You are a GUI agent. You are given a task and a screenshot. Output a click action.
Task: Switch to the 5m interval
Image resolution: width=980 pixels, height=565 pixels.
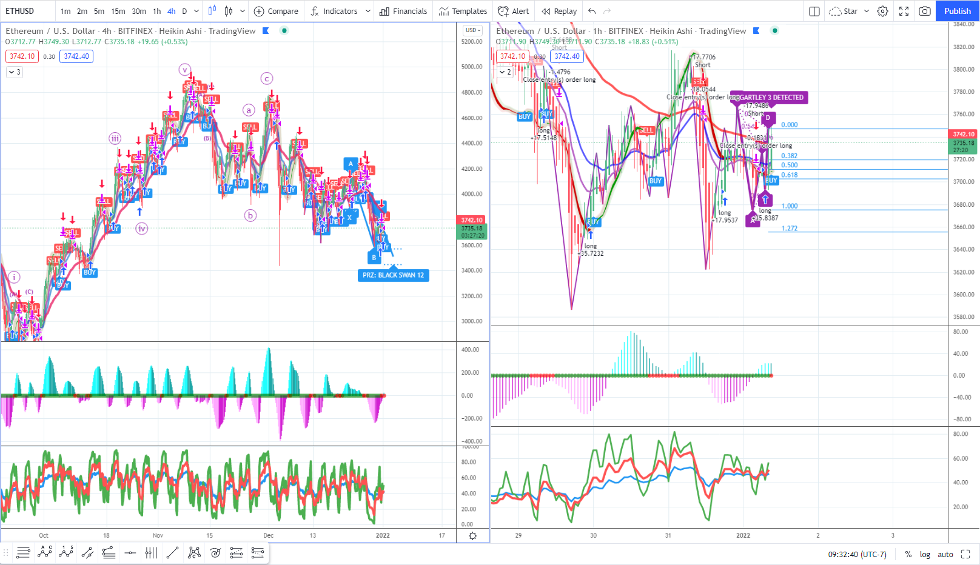(x=99, y=11)
